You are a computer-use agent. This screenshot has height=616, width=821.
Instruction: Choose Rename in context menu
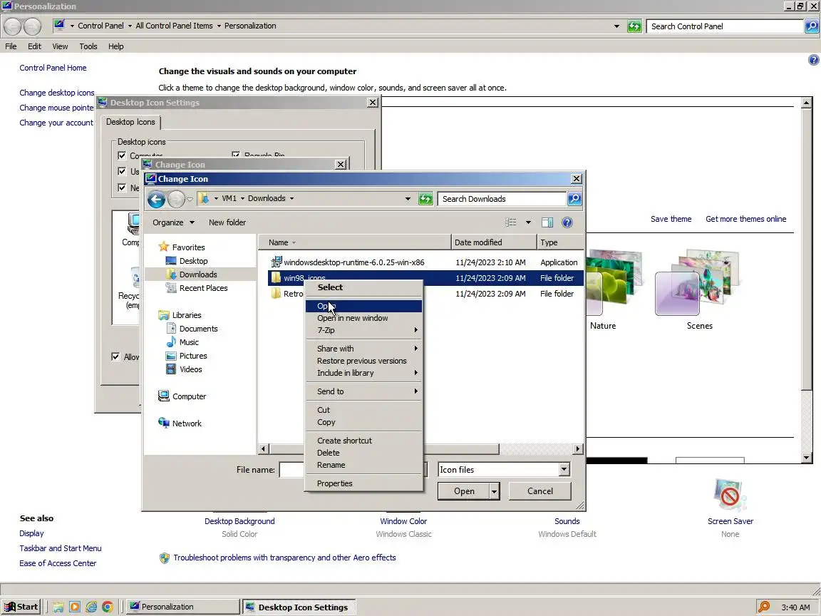pyautogui.click(x=363, y=465)
